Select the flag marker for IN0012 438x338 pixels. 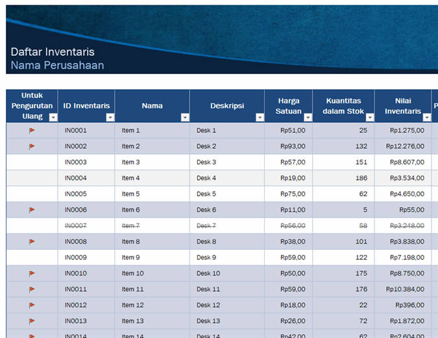32,305
